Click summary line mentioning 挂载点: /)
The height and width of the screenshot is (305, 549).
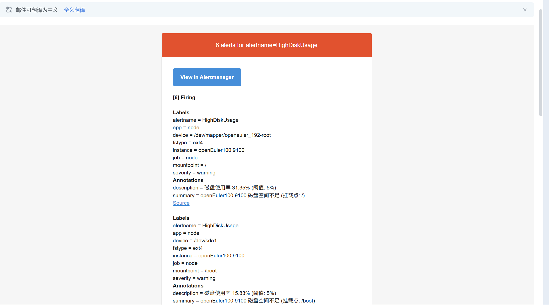tap(239, 195)
